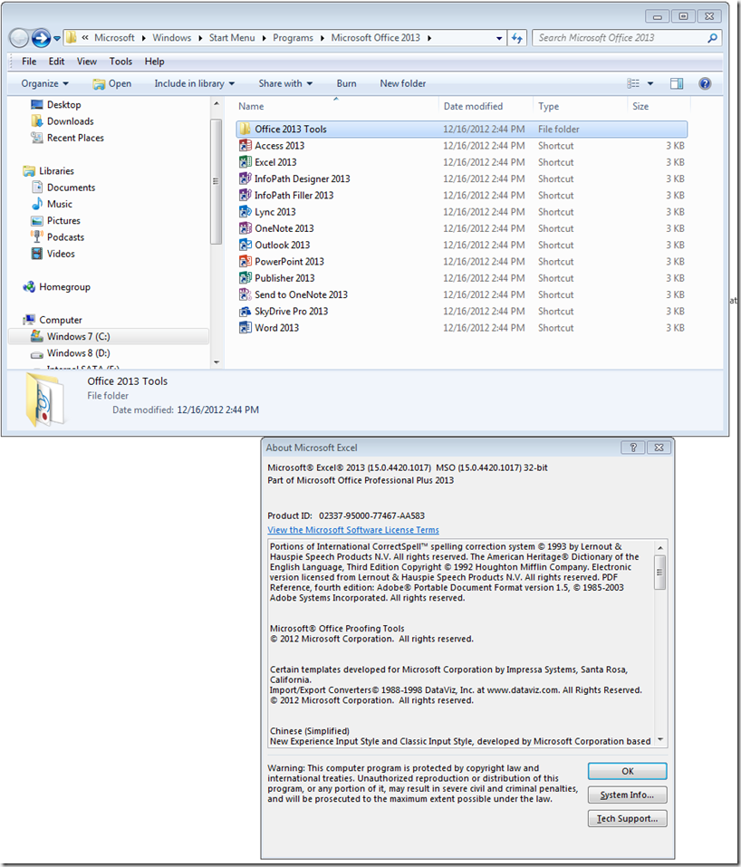This screenshot has height=867, width=741.
Task: Click the PowerPoint 2013 shortcut icon
Action: pyautogui.click(x=245, y=262)
